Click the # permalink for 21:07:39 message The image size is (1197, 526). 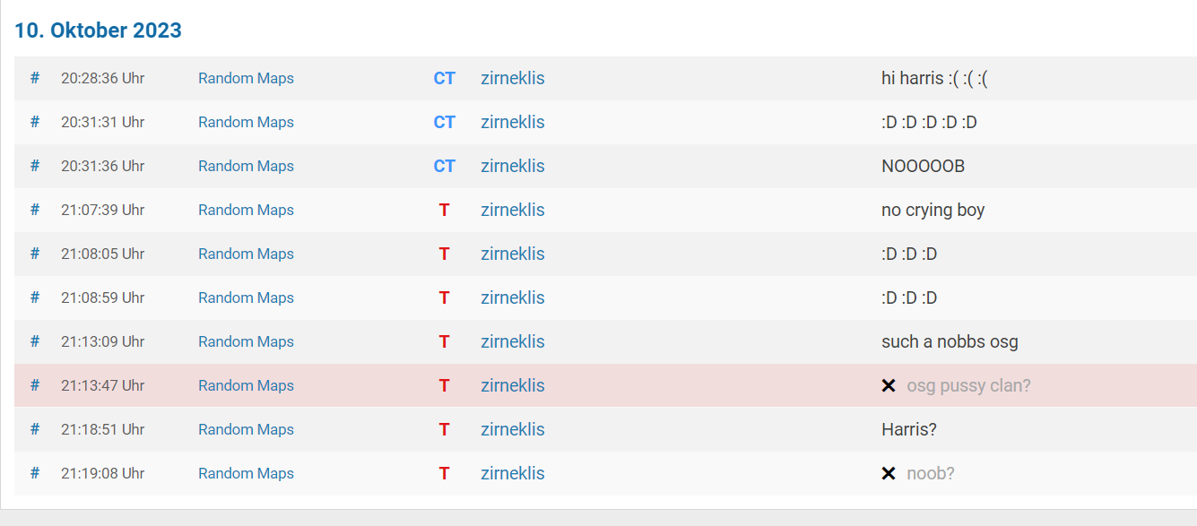point(35,210)
